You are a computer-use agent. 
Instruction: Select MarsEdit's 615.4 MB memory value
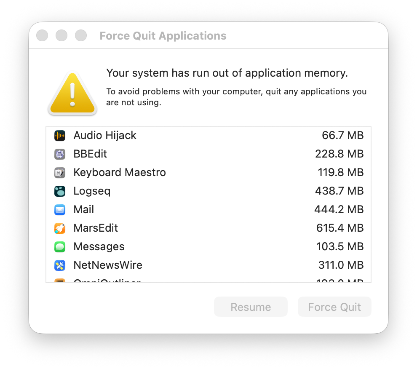(339, 228)
